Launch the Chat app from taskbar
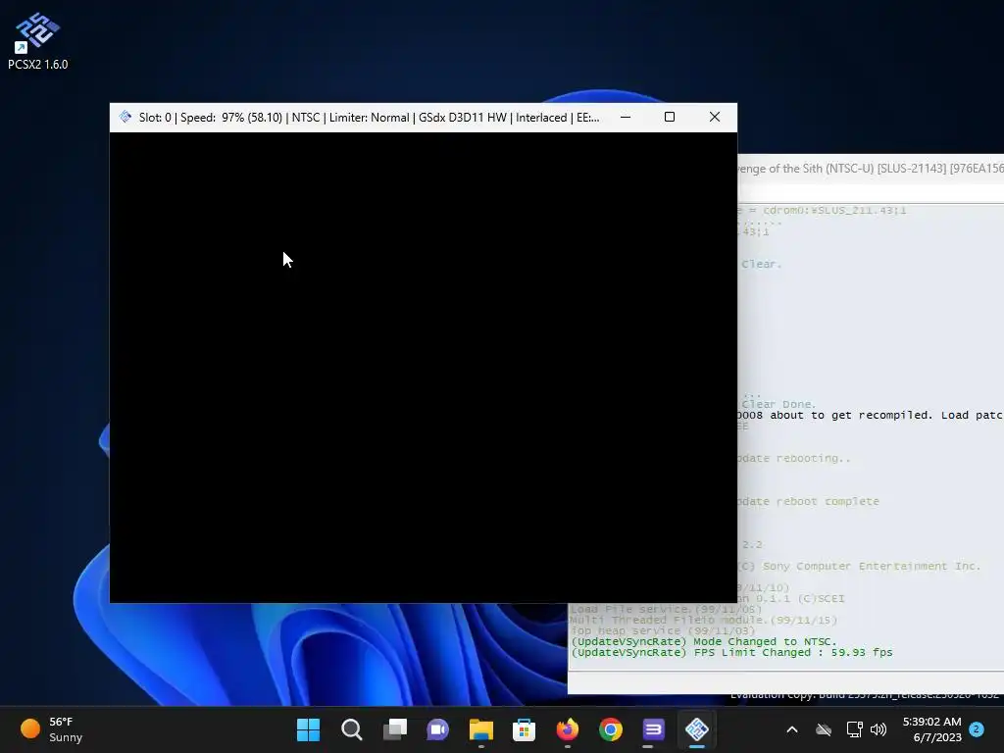This screenshot has height=753, width=1004. [x=438, y=729]
